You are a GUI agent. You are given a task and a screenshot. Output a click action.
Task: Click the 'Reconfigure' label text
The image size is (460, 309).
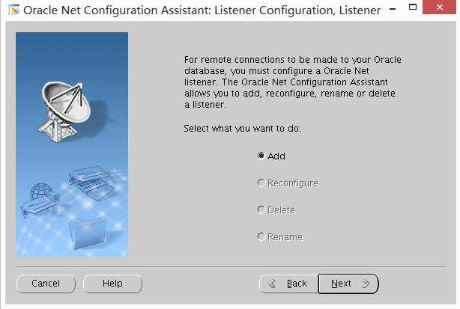(293, 183)
